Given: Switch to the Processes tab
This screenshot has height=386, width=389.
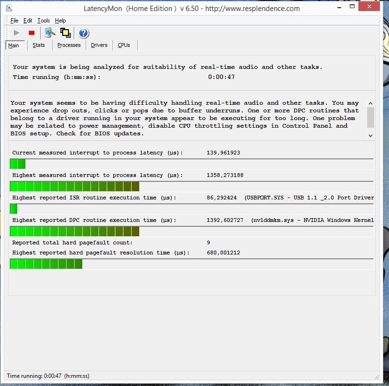Looking at the screenshot, I should pyautogui.click(x=69, y=45).
